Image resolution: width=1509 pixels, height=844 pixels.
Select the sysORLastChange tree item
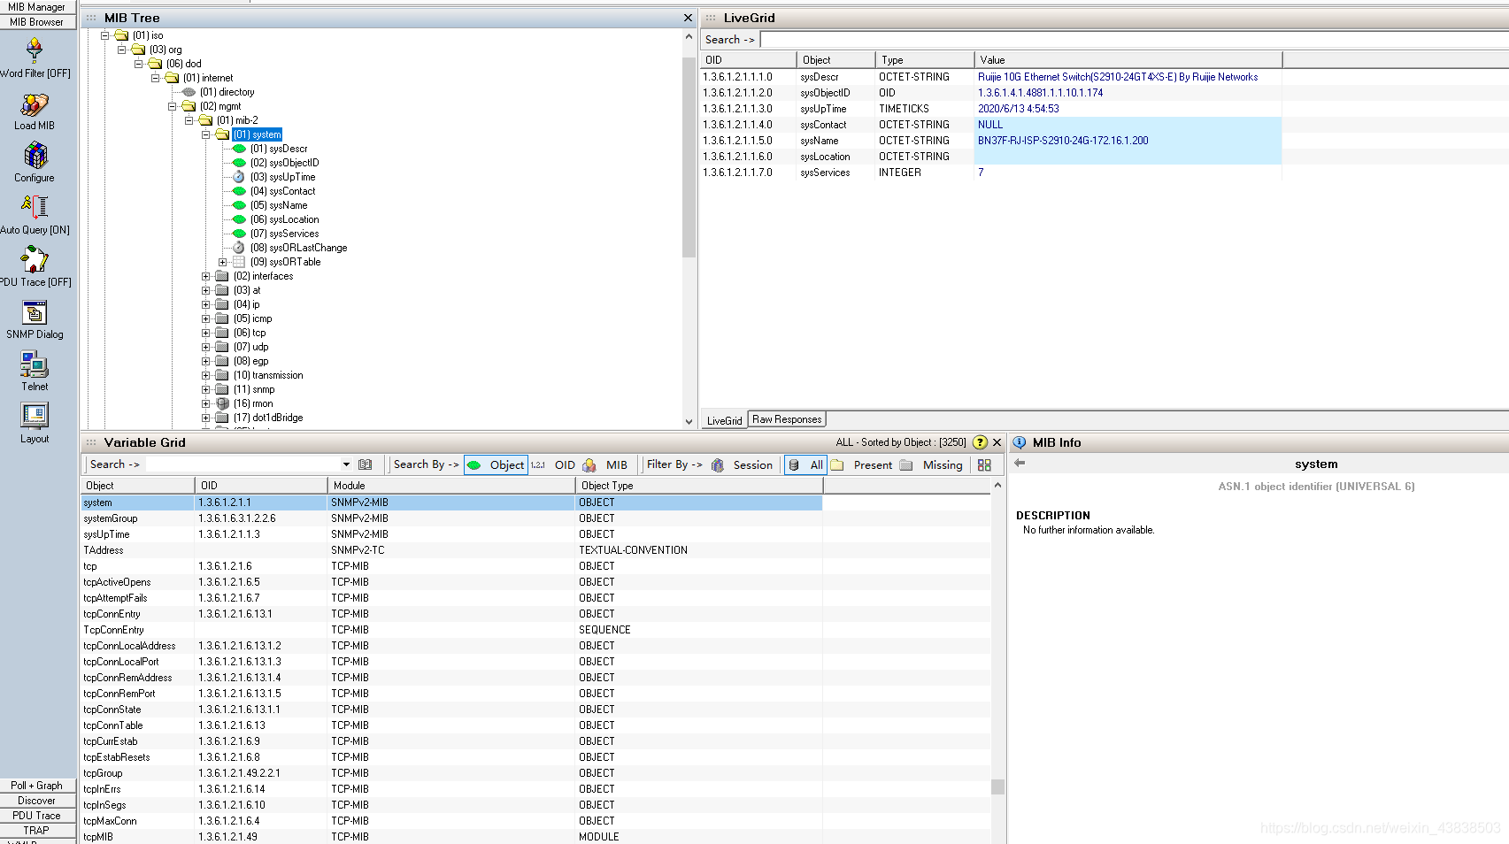[x=298, y=248]
